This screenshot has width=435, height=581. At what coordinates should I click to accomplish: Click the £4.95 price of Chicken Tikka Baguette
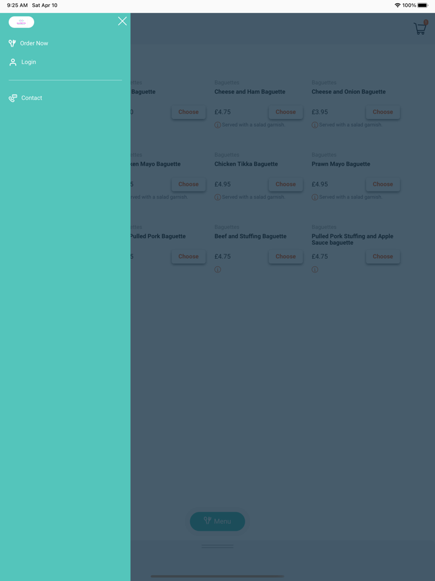(x=222, y=184)
